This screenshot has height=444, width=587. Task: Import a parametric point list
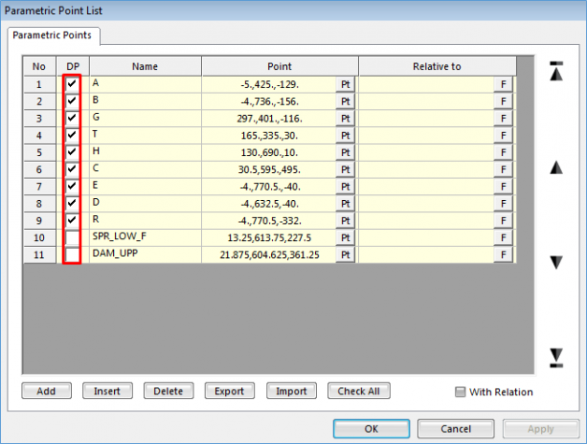(x=292, y=391)
